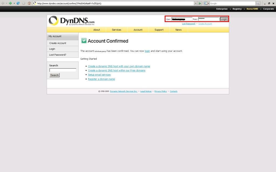This screenshot has height=172, width=276.
Task: Reload the page with the blue refresh icon
Action: (x=18, y=3)
